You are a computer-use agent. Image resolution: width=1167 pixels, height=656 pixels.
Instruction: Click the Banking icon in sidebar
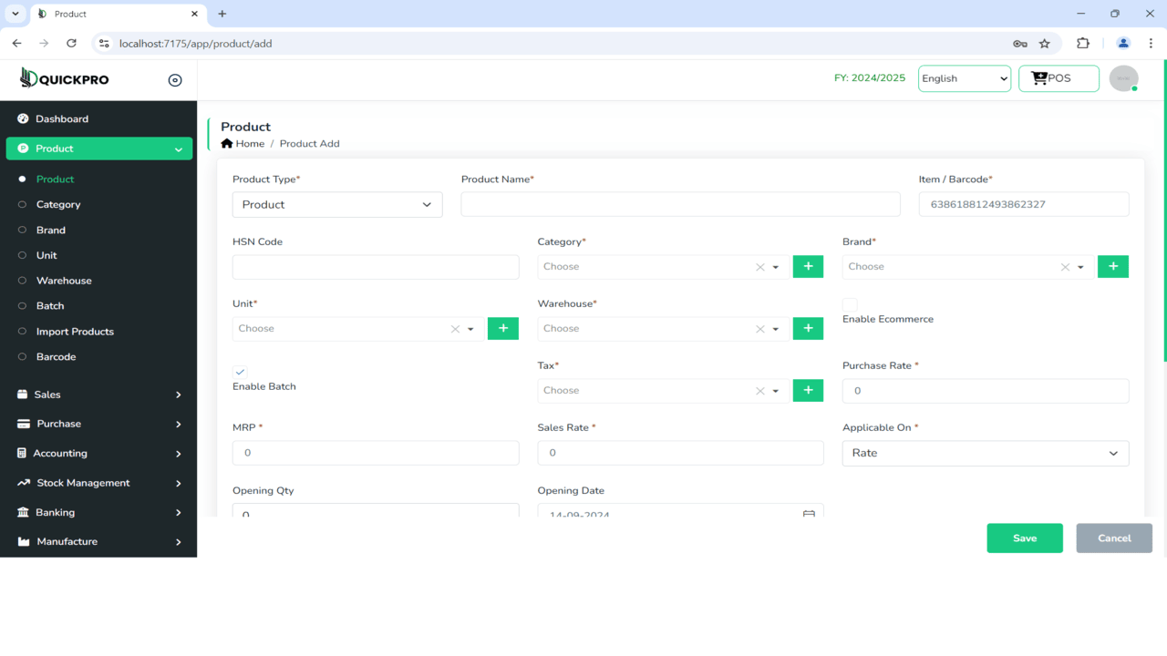[x=22, y=512]
